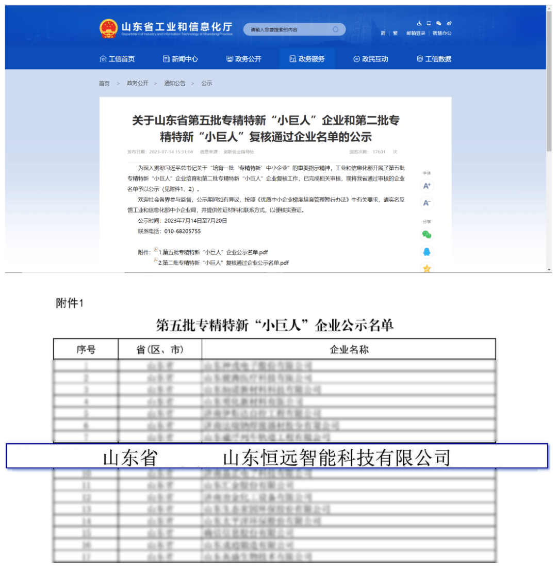Click the 省(区、市) column header
The width and height of the screenshot is (557, 568).
pos(160,350)
